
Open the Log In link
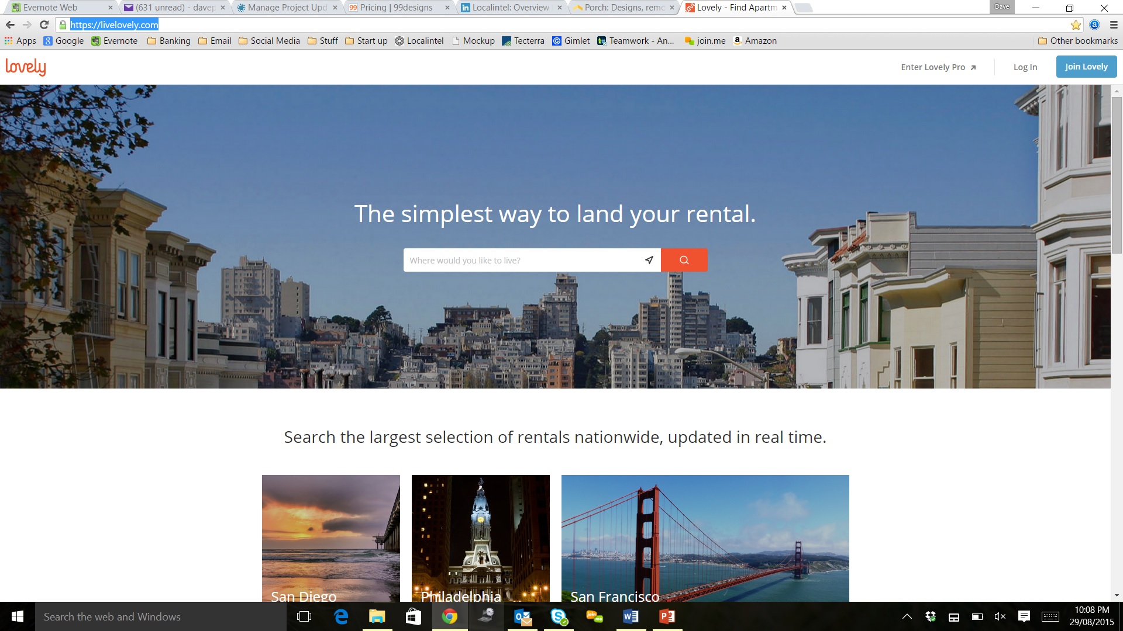(x=1025, y=67)
